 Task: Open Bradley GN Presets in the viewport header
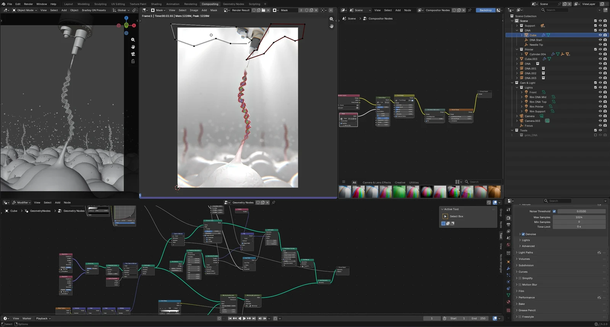click(x=94, y=10)
